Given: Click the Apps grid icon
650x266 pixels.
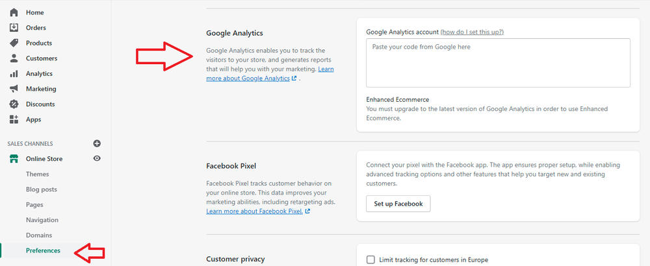Looking at the screenshot, I should 14,119.
